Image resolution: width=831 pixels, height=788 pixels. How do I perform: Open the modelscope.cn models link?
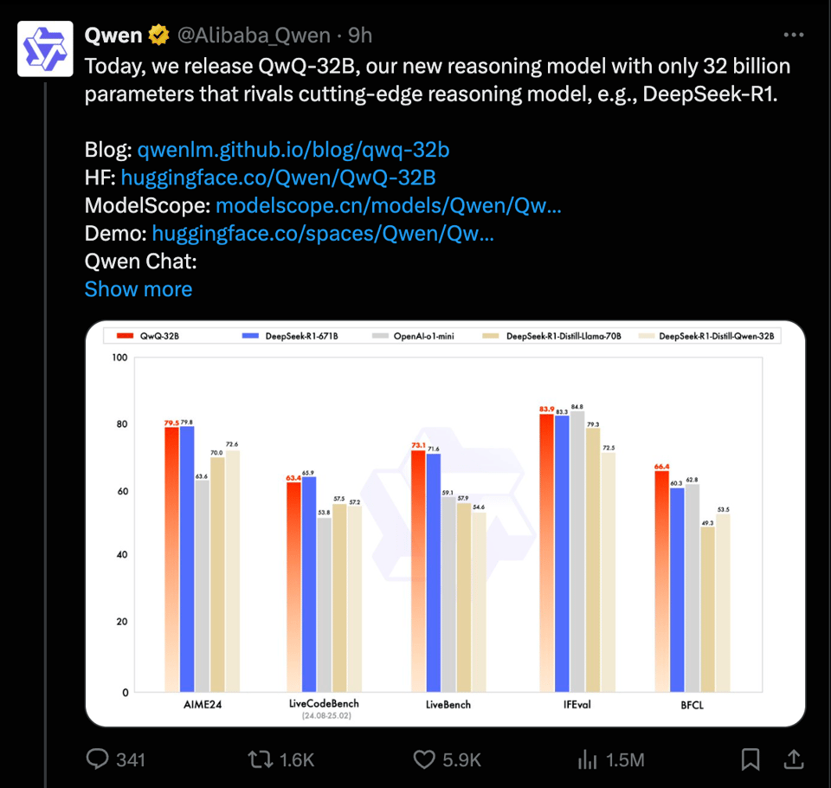click(x=389, y=206)
